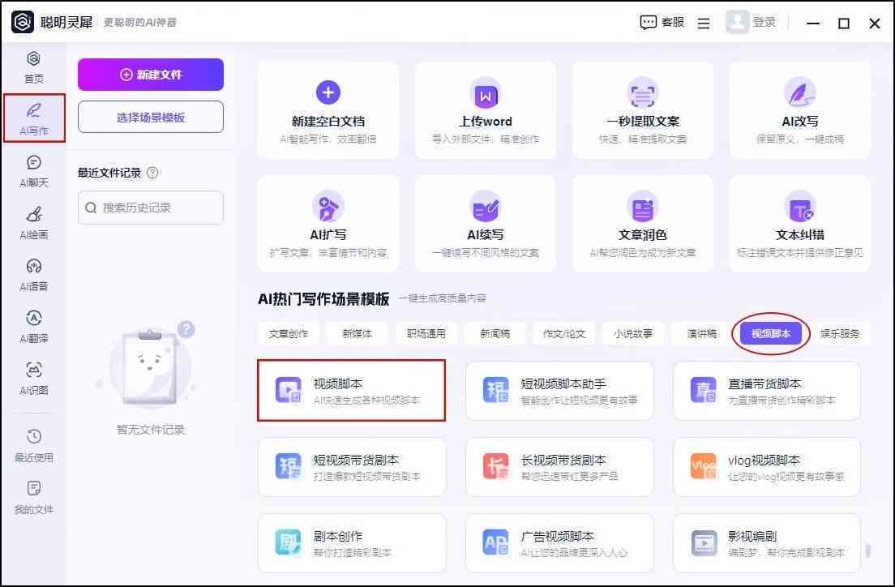This screenshot has width=895, height=587.
Task: Focus the 搜索历史记录 search field
Action: pos(151,208)
